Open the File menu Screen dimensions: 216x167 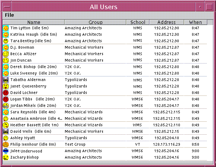(x=10, y=15)
